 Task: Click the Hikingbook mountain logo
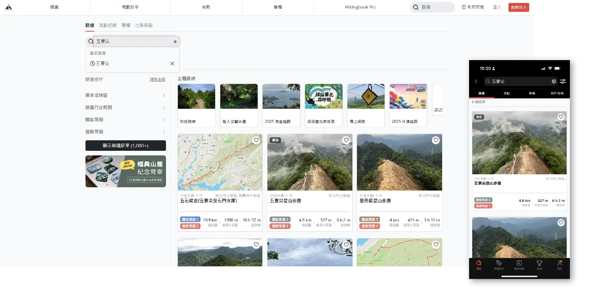[x=9, y=7]
